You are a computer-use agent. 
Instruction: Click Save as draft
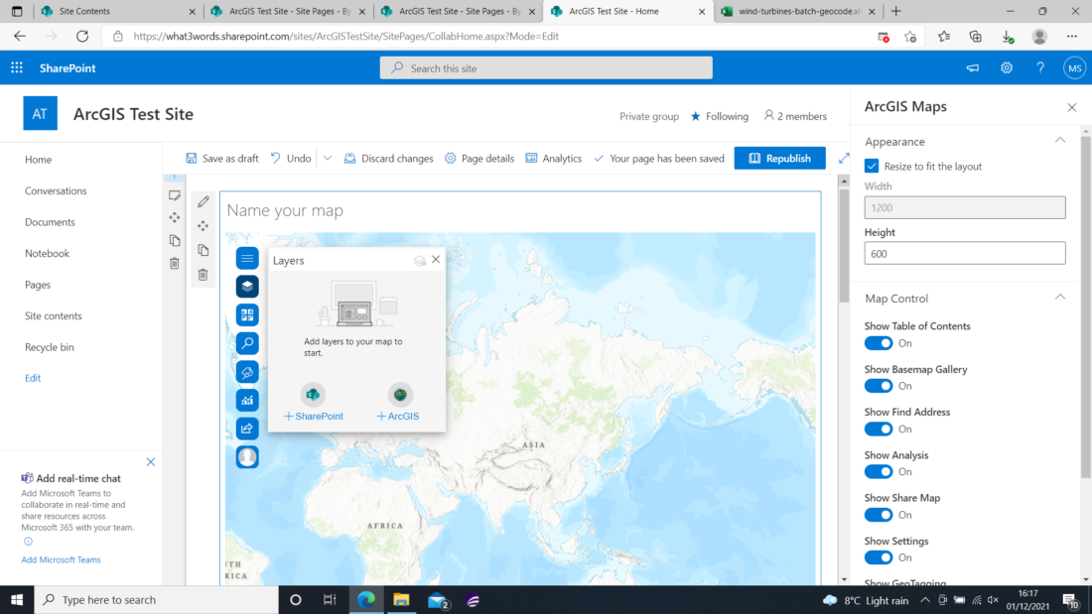pyautogui.click(x=222, y=158)
